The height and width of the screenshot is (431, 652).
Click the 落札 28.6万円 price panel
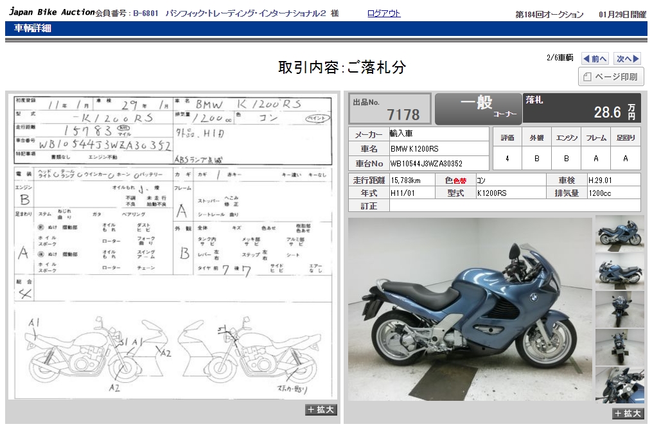pyautogui.click(x=581, y=109)
